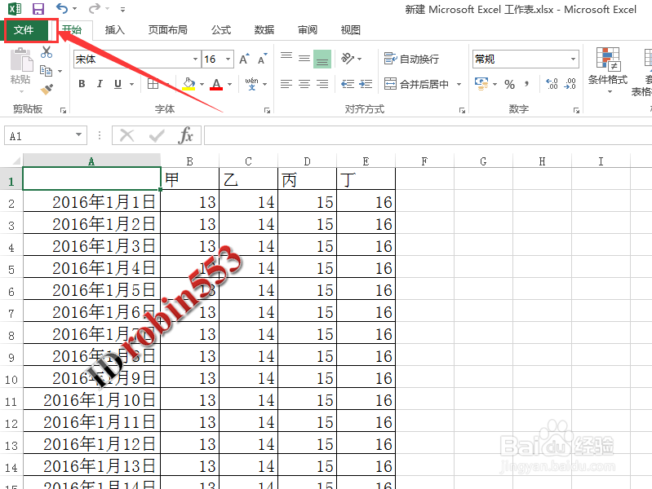This screenshot has height=489, width=652.
Task: Click cell containing 2016年1月10日
Action: coord(92,400)
